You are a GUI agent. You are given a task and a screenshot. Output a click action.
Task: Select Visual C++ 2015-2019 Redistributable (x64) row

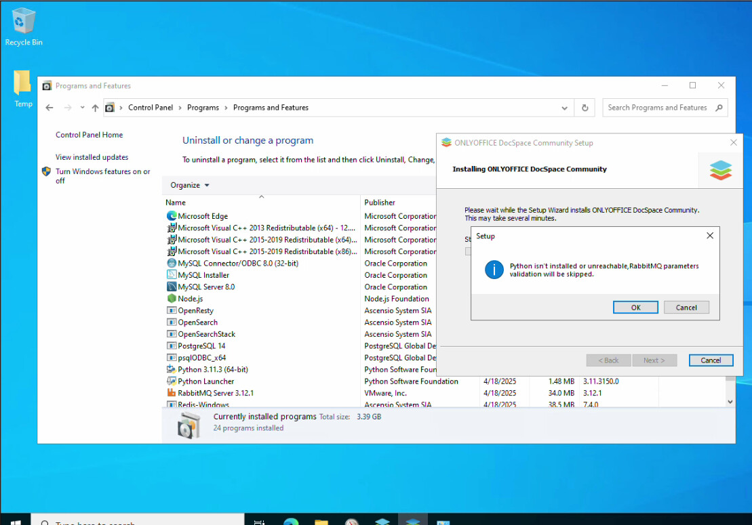tap(262, 240)
